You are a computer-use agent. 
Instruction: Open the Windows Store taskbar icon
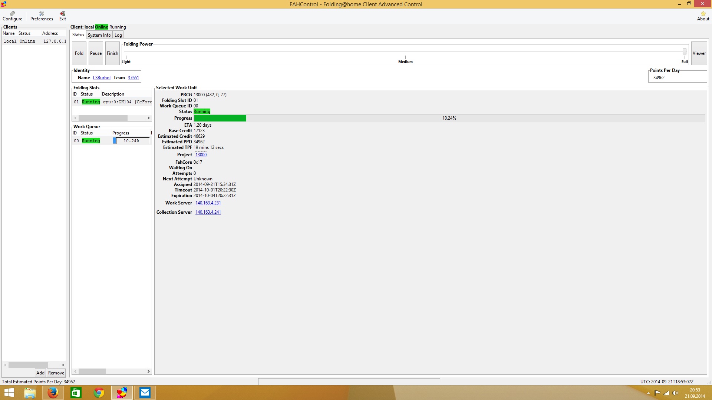pyautogui.click(x=76, y=393)
